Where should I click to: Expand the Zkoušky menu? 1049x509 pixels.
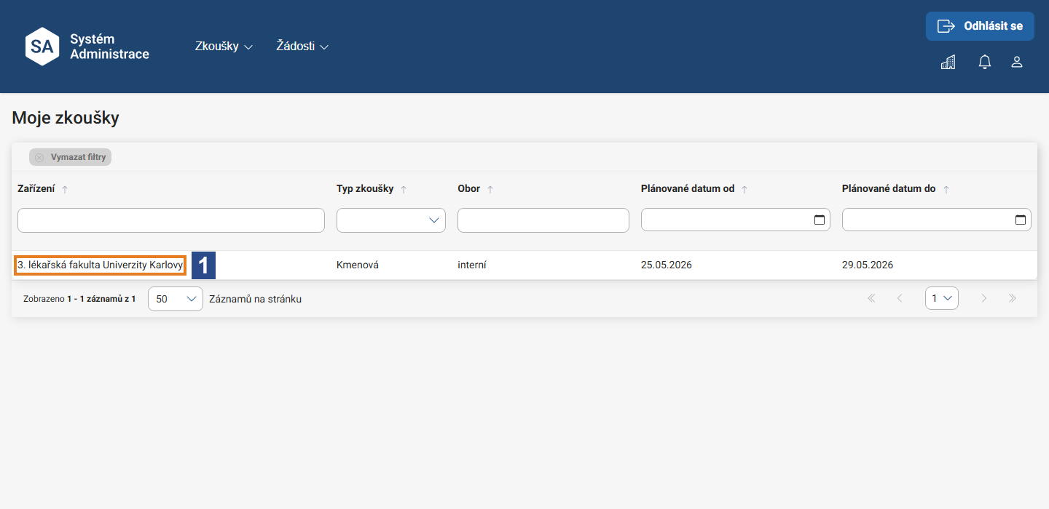[224, 46]
